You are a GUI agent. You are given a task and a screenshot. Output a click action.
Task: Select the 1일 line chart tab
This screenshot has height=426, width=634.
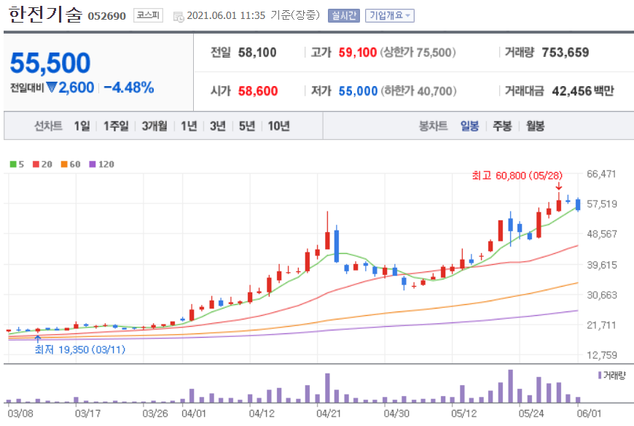82,125
